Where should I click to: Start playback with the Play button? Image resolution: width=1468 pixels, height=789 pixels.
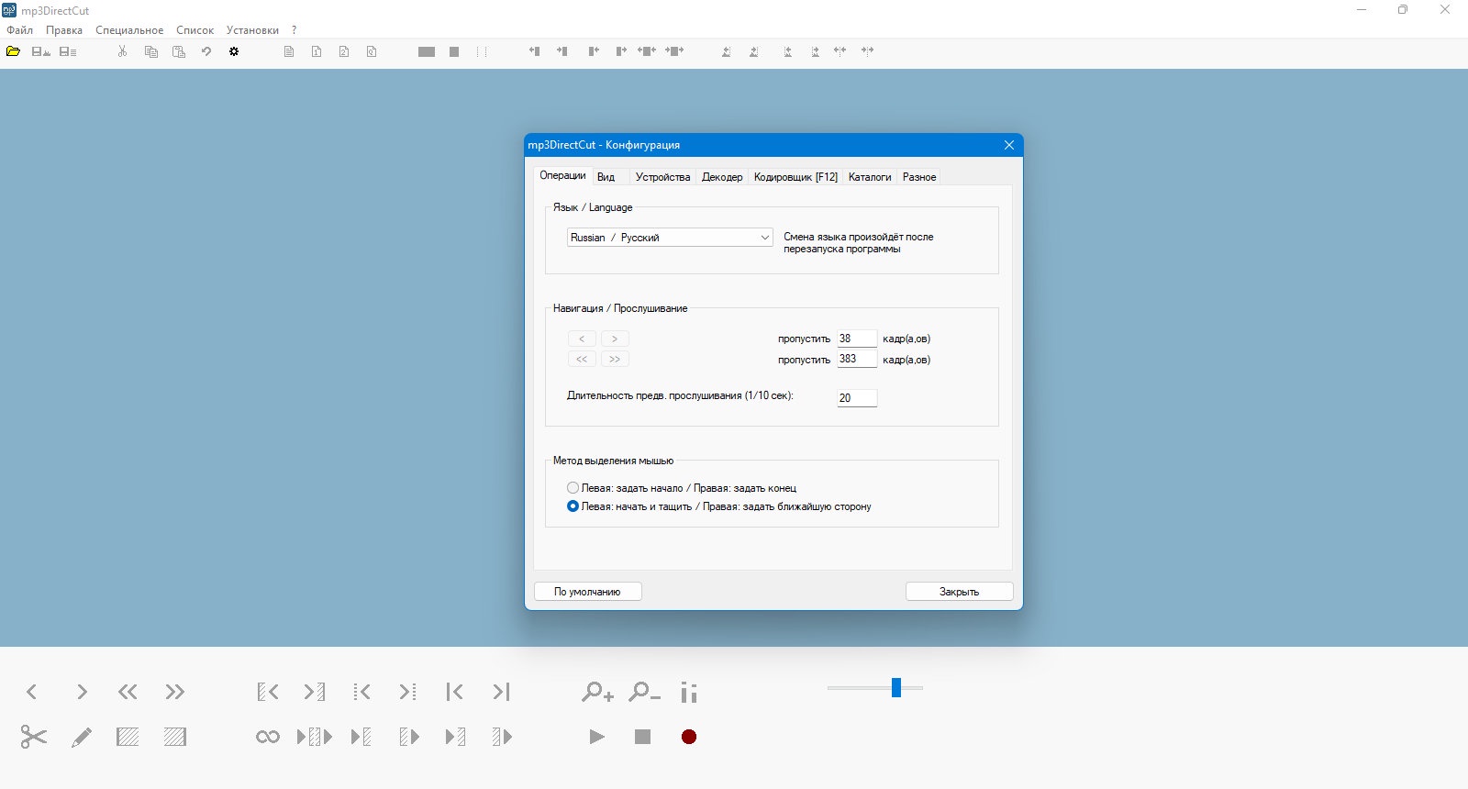point(596,737)
